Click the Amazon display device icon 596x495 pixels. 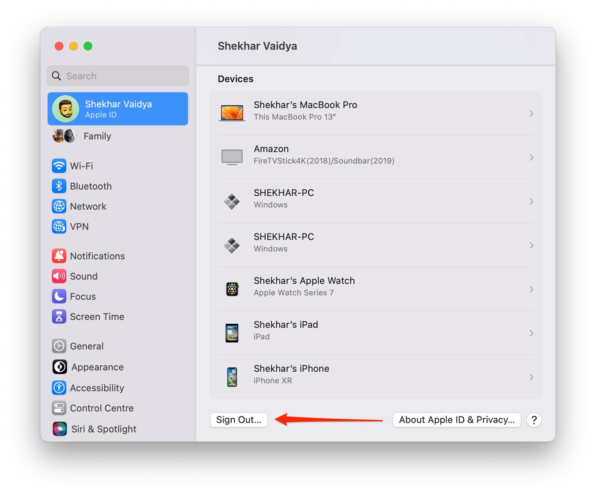[232, 157]
